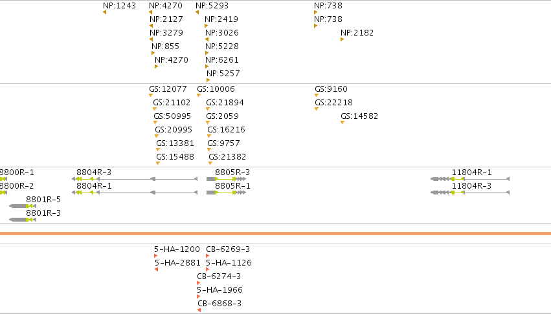Select the GS:14582 feature label
Viewport: 551px width, 314px height.
pos(359,116)
